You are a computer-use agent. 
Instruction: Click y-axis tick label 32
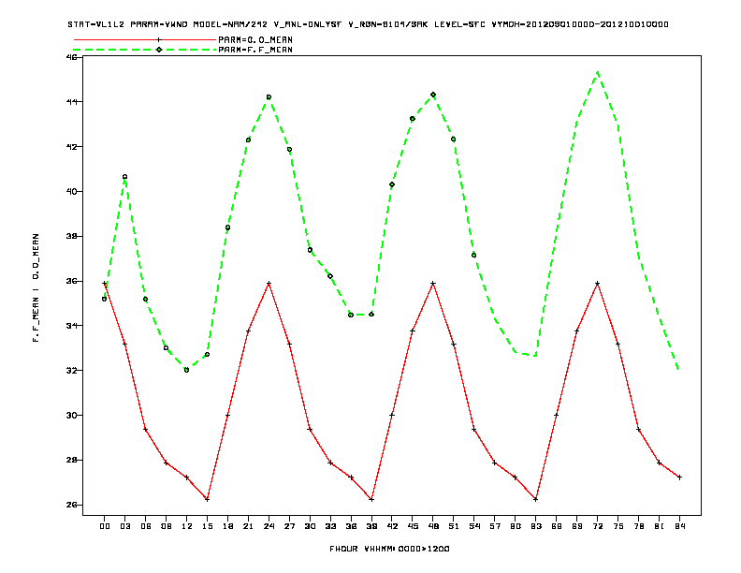[72, 370]
